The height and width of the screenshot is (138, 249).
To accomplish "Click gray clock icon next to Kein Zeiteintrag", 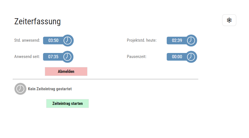I will click(x=20, y=89).
